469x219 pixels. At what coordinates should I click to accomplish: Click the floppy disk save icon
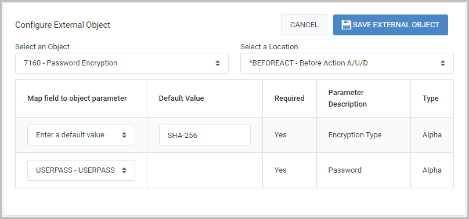(x=346, y=25)
